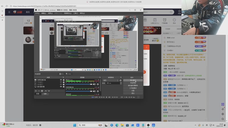This screenshot has height=128, width=228.
Task: Toggle visibility of 视频采集设备 source
Action: click(61, 80)
